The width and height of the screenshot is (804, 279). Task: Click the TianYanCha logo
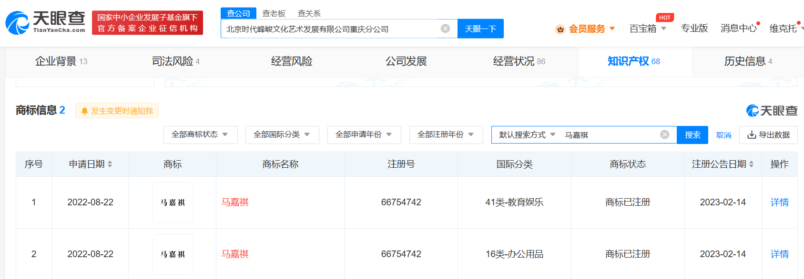pyautogui.click(x=45, y=22)
